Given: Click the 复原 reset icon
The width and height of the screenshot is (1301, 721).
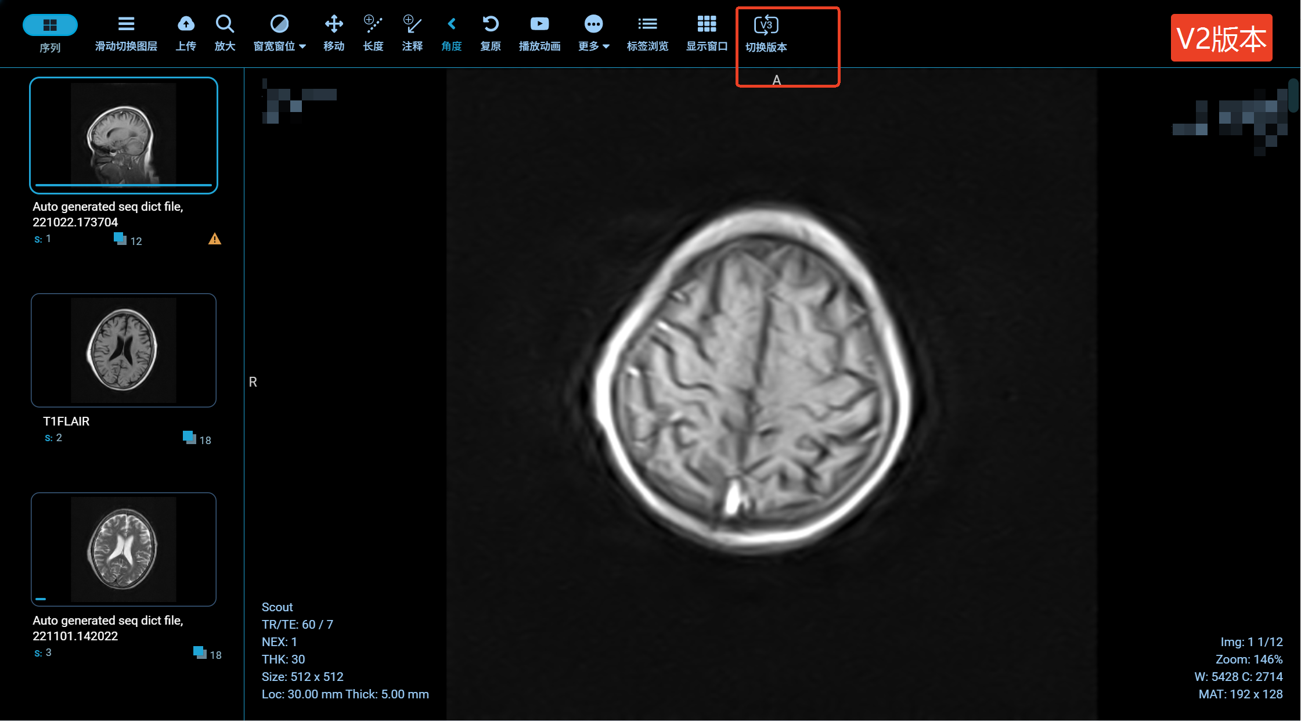Looking at the screenshot, I should (491, 24).
